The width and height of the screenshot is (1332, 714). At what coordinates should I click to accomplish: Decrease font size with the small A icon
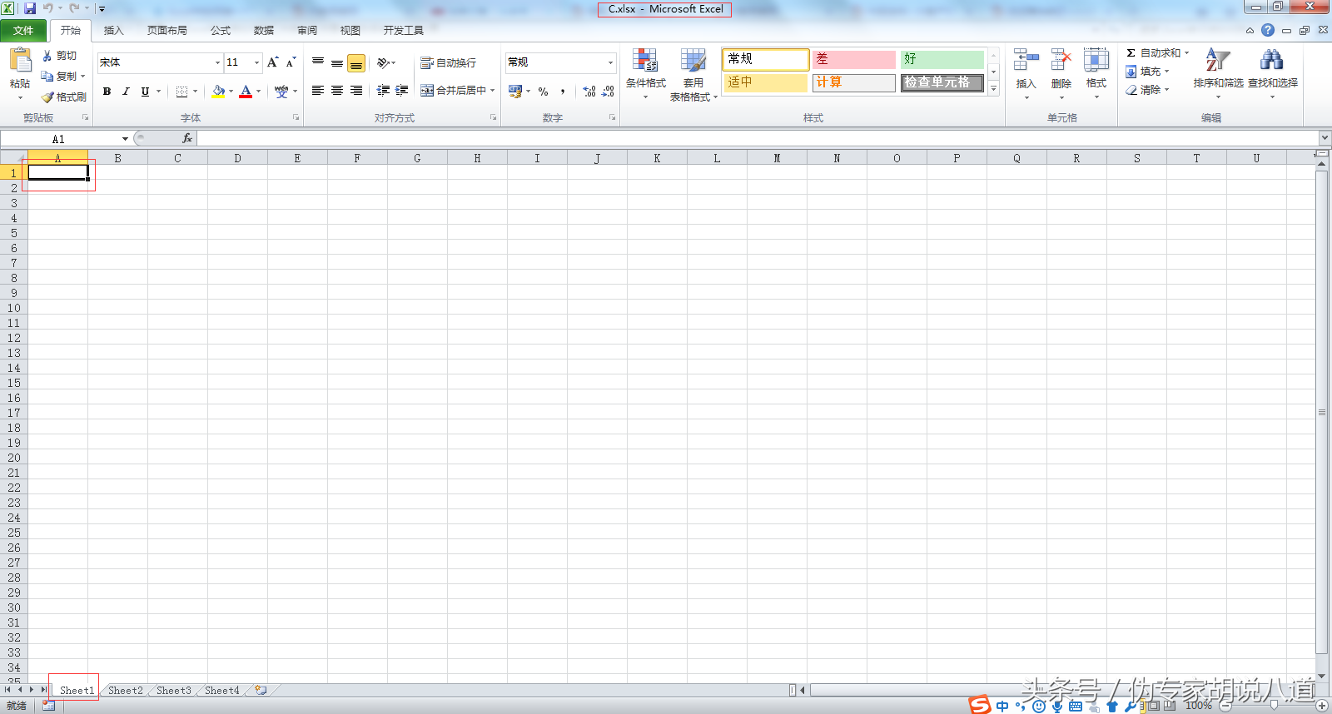click(x=291, y=62)
